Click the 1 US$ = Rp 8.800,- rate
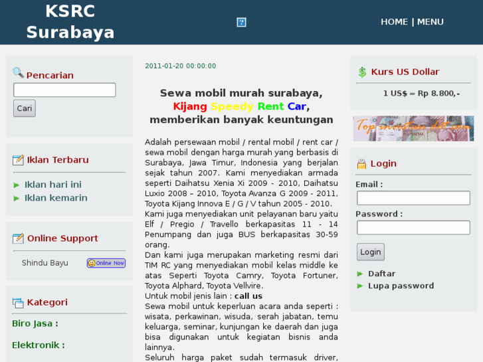 421,94
